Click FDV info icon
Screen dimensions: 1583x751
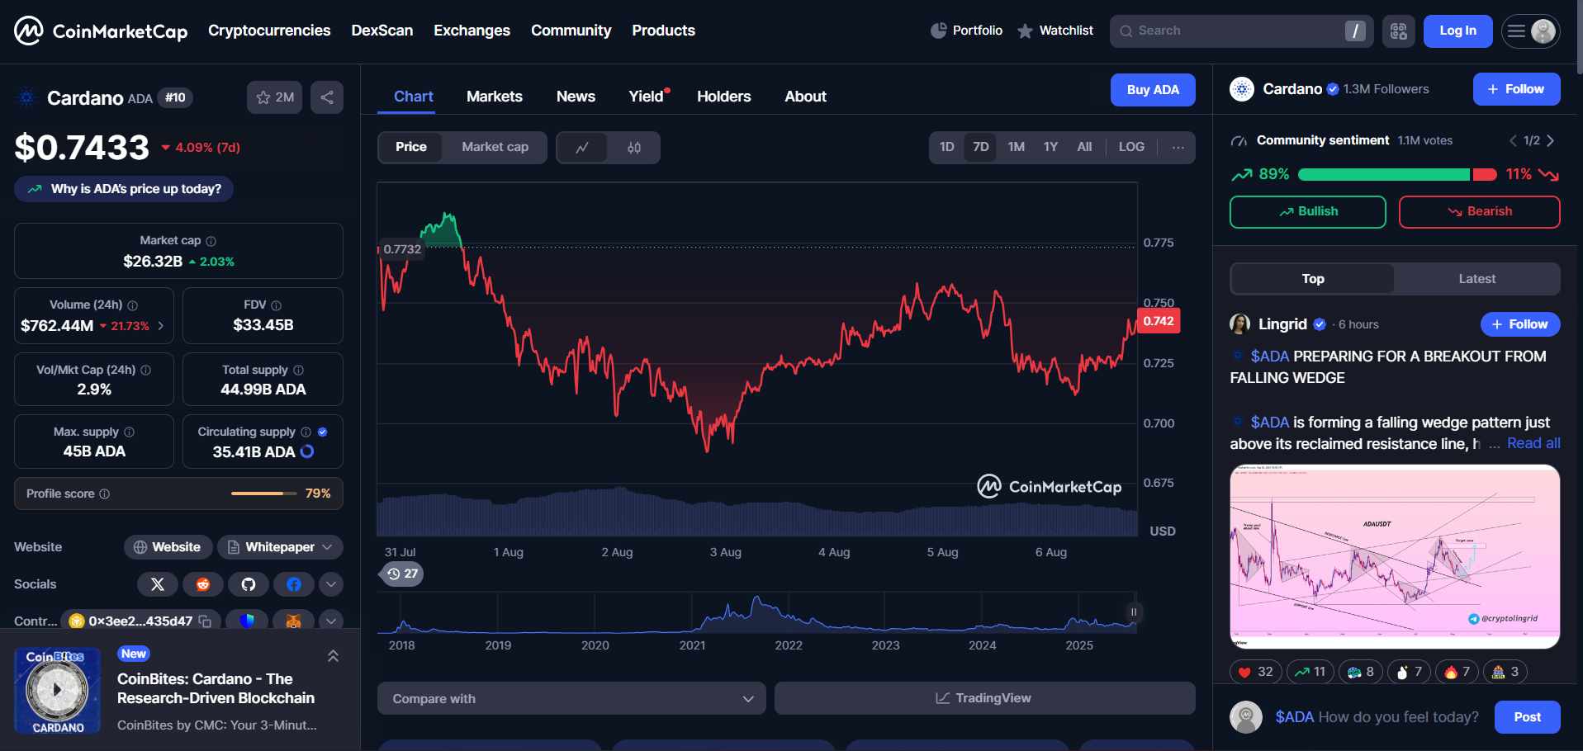tap(276, 305)
